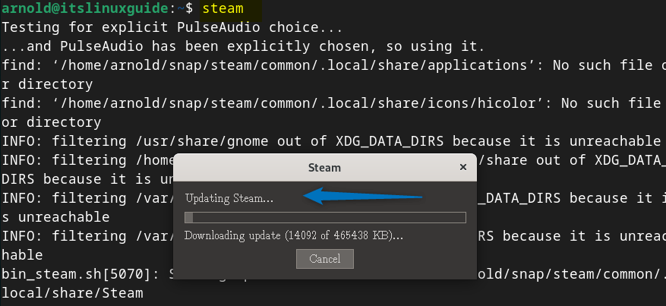666x306 pixels.
Task: Click the "local/share/Steam" last terminal line
Action: tap(72, 292)
